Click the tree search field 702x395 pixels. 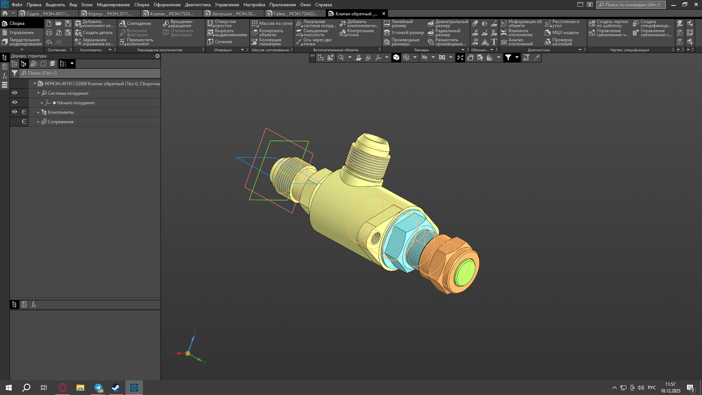90,73
